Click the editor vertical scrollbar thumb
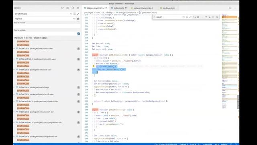 pos(238,102)
